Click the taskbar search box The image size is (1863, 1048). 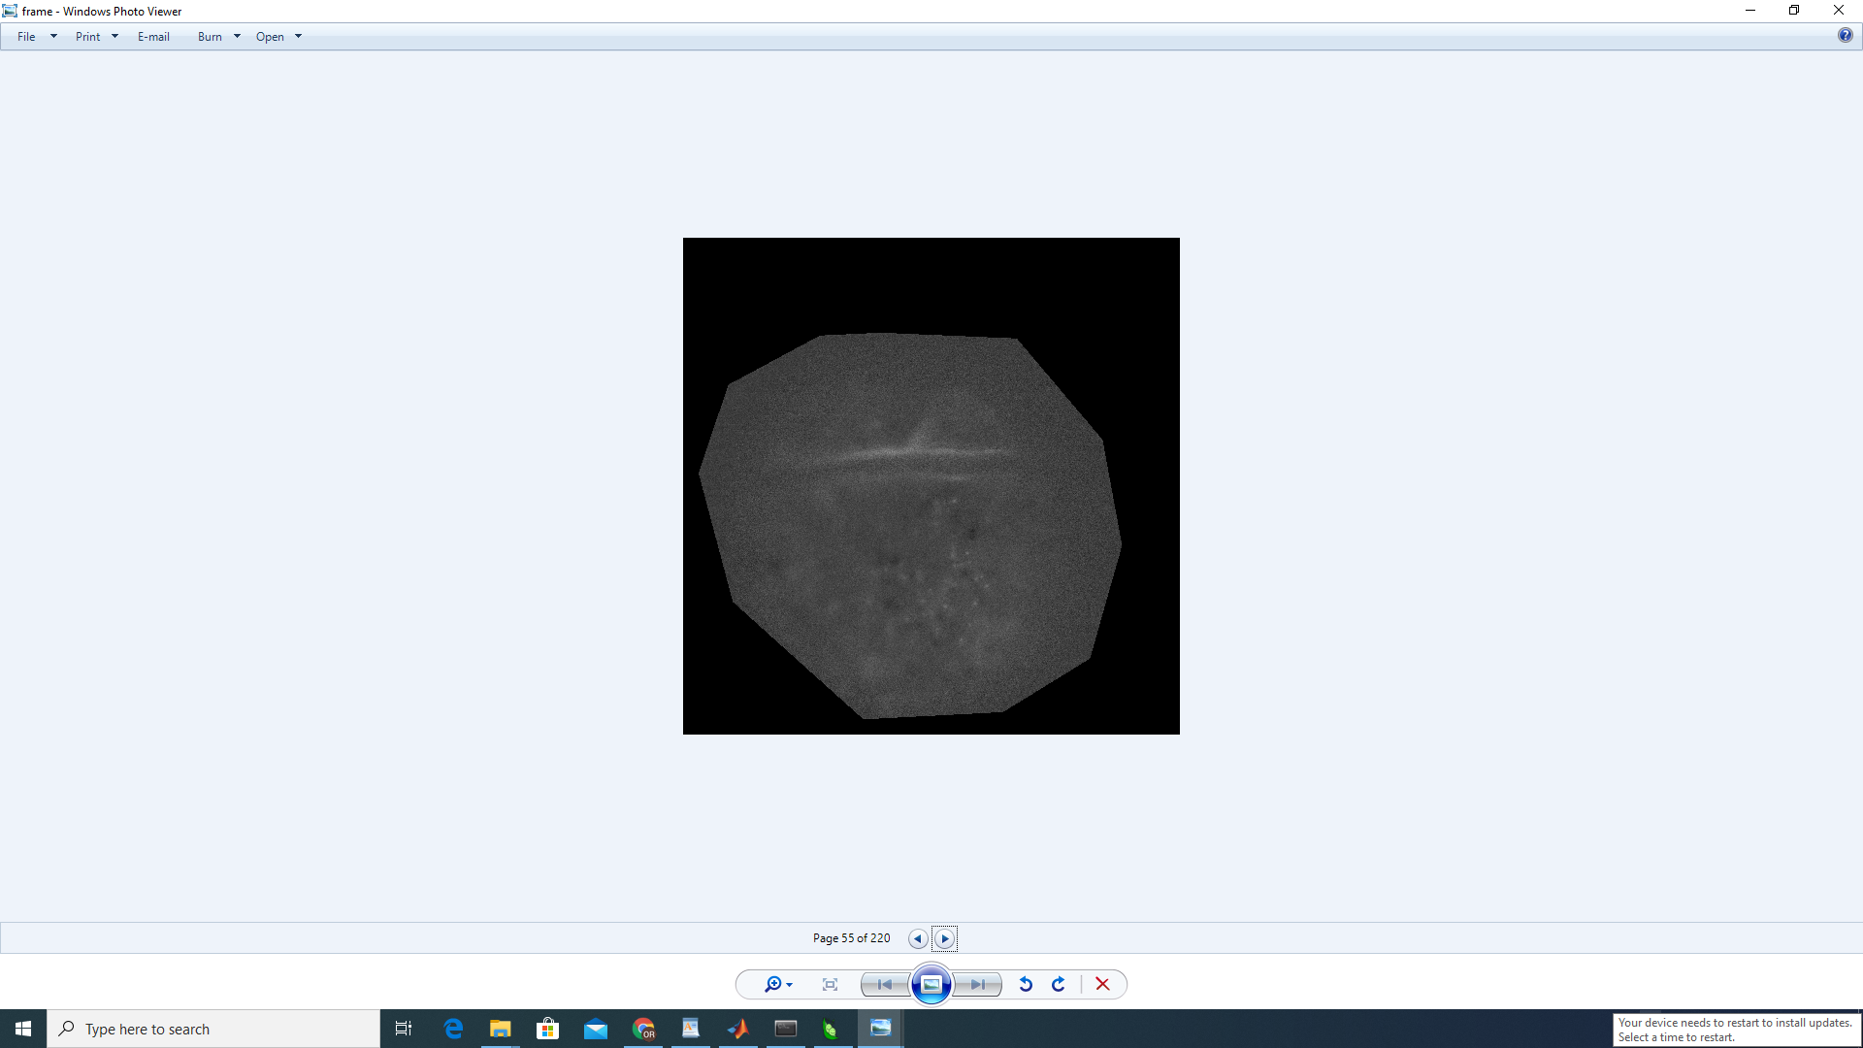pyautogui.click(x=213, y=1029)
